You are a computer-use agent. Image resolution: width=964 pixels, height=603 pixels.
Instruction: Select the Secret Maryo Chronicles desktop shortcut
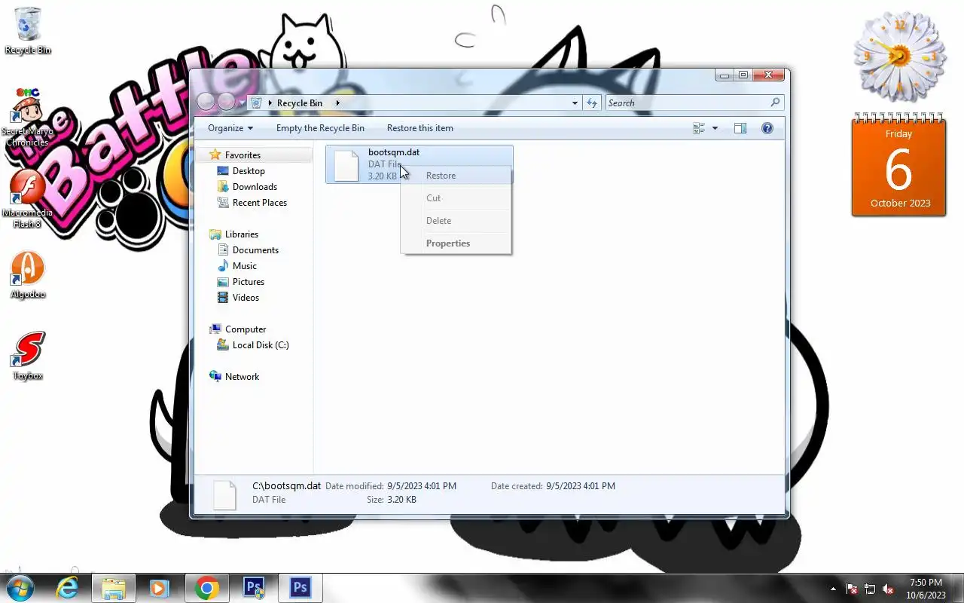click(28, 117)
